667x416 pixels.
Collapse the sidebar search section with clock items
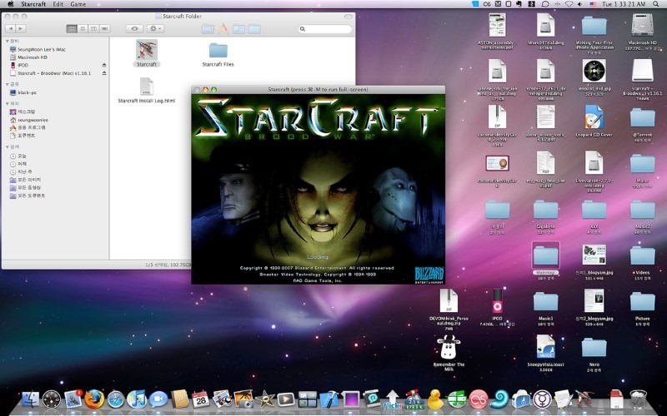tap(8, 147)
